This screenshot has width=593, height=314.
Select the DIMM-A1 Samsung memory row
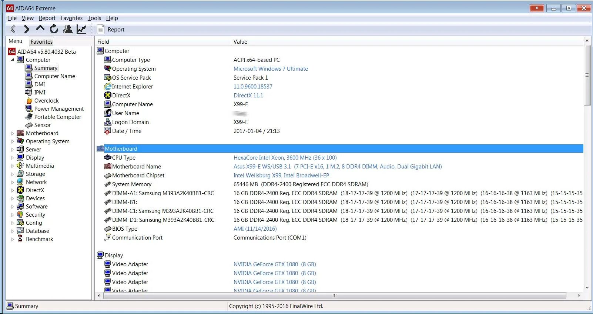(340, 193)
